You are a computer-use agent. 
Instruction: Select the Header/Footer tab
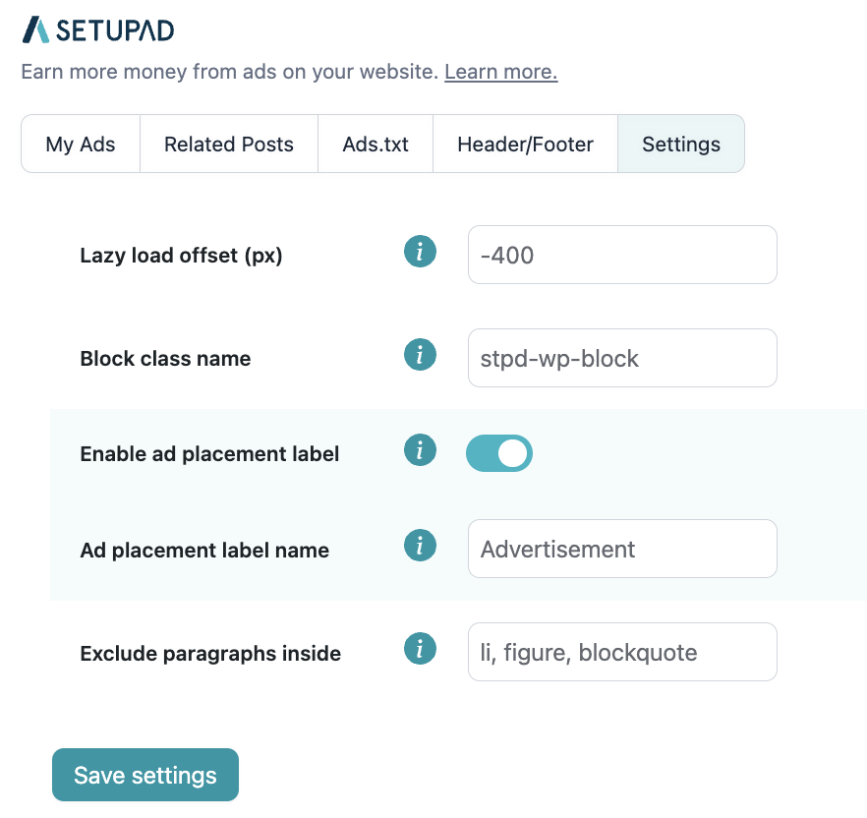point(525,145)
